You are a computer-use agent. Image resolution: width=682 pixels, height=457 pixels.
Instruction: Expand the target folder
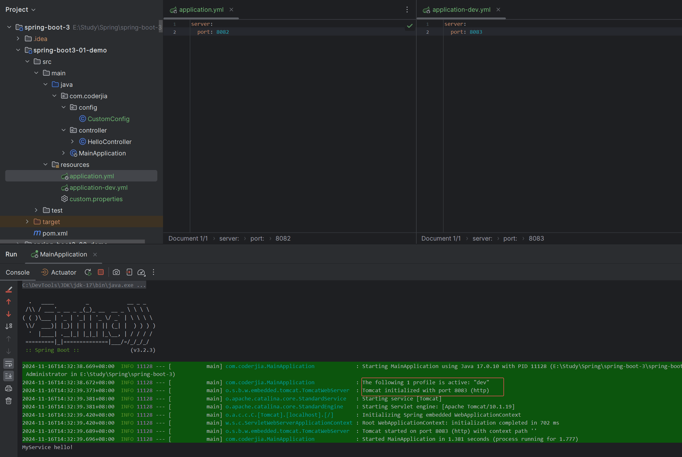click(27, 222)
